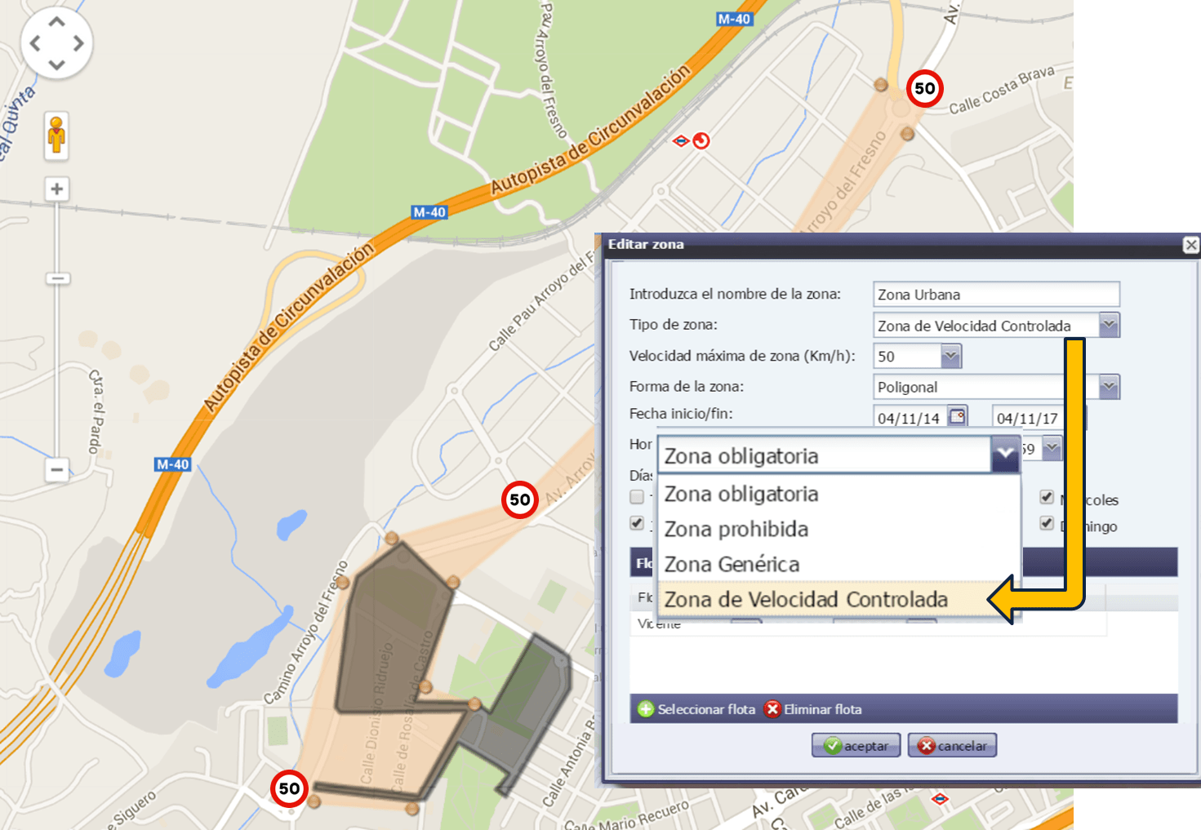The image size is (1201, 830).
Task: Pan the map down with the bottom arrow
Action: (56, 64)
